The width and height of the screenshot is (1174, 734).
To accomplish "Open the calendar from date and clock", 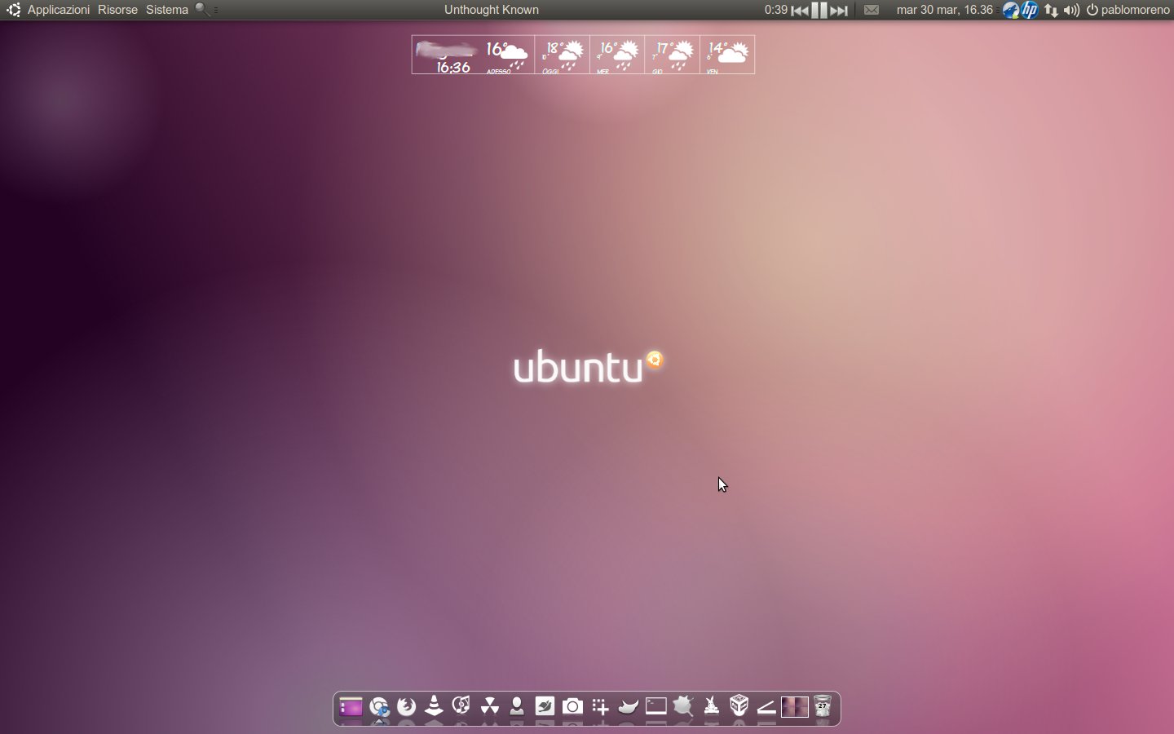I will 945,10.
